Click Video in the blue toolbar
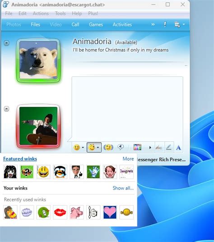 point(56,24)
